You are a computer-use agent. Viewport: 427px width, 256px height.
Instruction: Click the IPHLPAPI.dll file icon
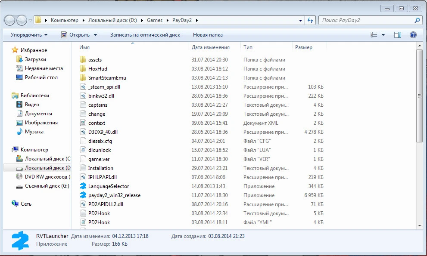click(x=83, y=177)
